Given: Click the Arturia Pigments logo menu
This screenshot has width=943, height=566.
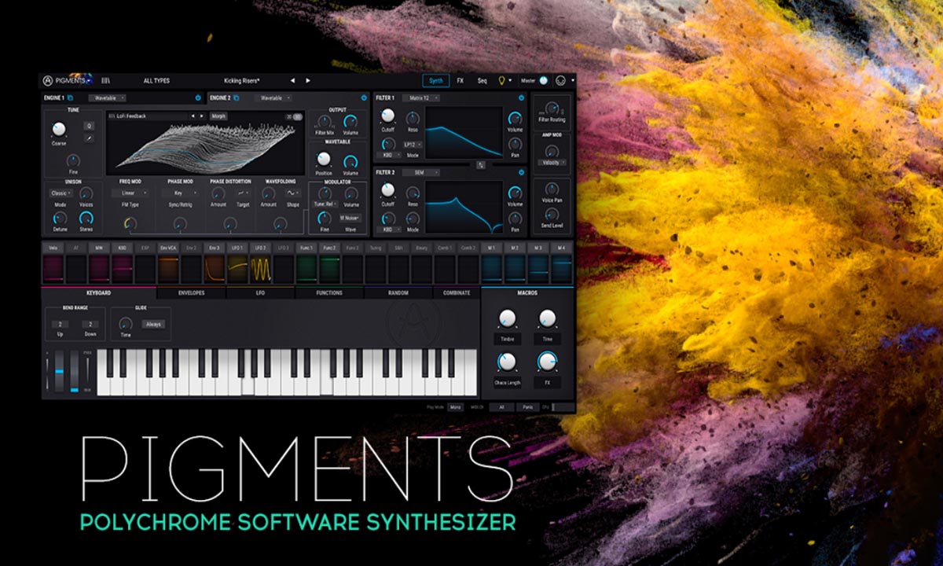Looking at the screenshot, I should (68, 80).
